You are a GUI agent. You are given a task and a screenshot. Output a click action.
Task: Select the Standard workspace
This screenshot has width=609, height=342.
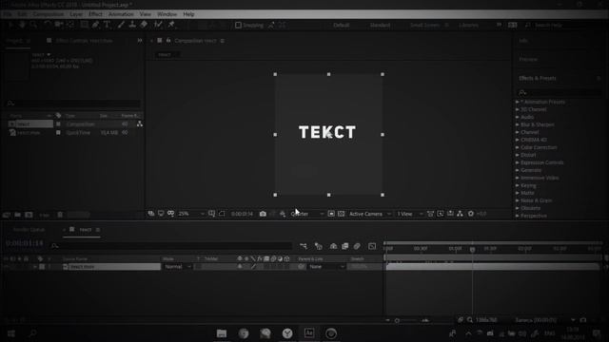380,25
